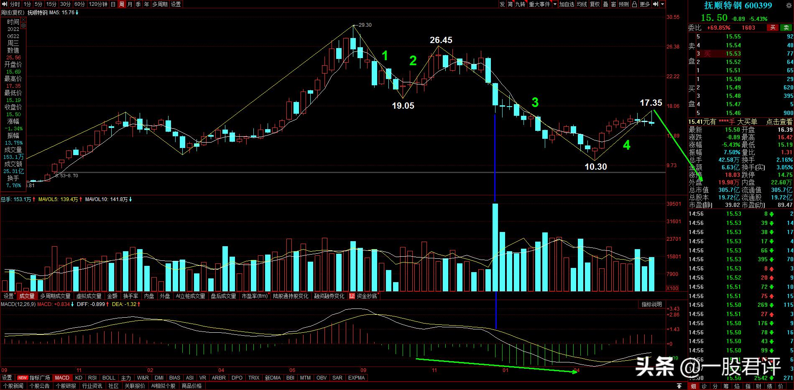The width and height of the screenshot is (794, 390).
Task: Select the 市盈率(ttm) tab
Action: (x=255, y=296)
